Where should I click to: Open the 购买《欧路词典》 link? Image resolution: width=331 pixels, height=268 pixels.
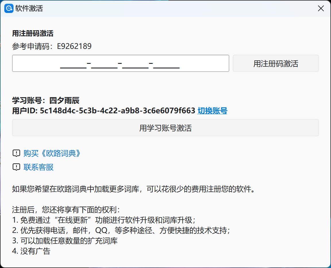52,153
